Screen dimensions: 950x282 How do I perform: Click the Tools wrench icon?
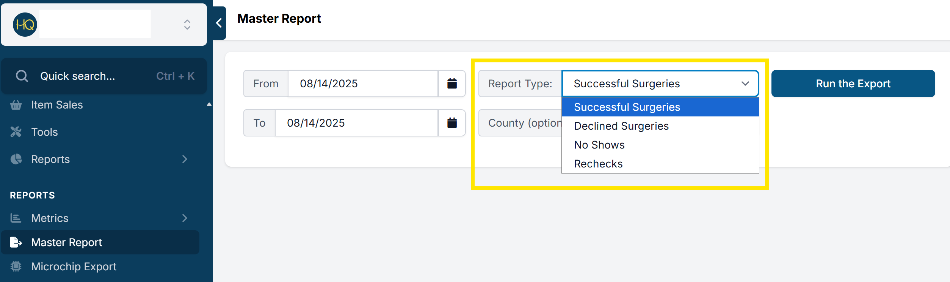point(16,132)
